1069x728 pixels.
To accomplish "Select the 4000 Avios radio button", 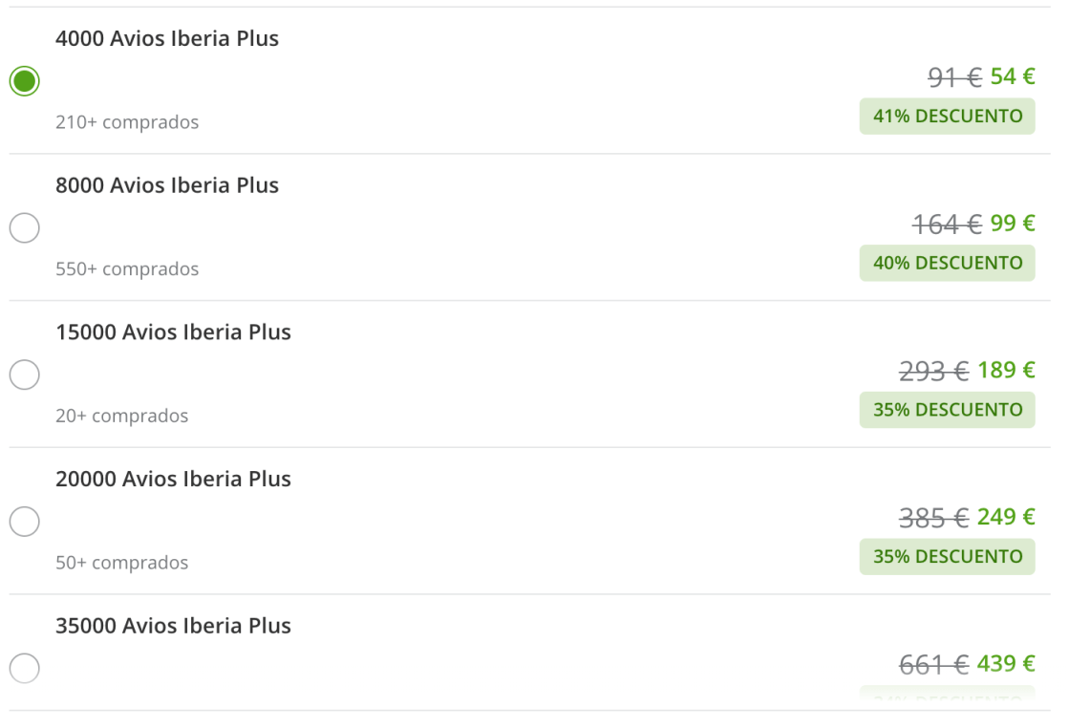I will click(24, 81).
